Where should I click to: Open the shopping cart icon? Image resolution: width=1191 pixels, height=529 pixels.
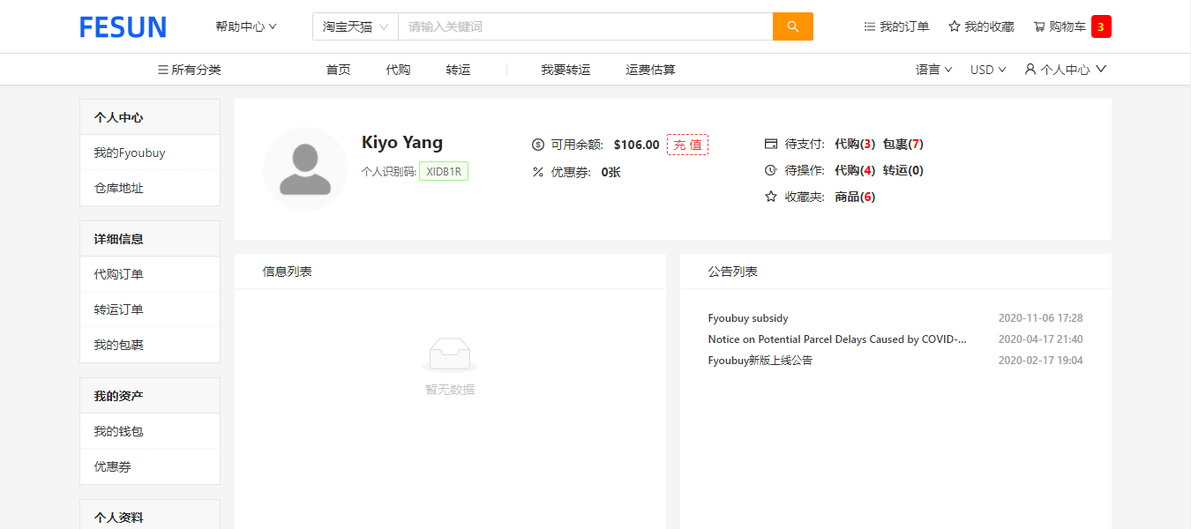[1039, 27]
